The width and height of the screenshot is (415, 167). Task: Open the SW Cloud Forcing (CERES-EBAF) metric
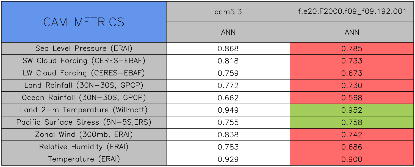pyautogui.click(x=84, y=61)
